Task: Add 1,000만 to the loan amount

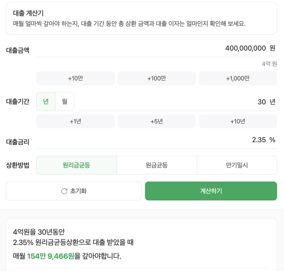Action: coord(238,78)
